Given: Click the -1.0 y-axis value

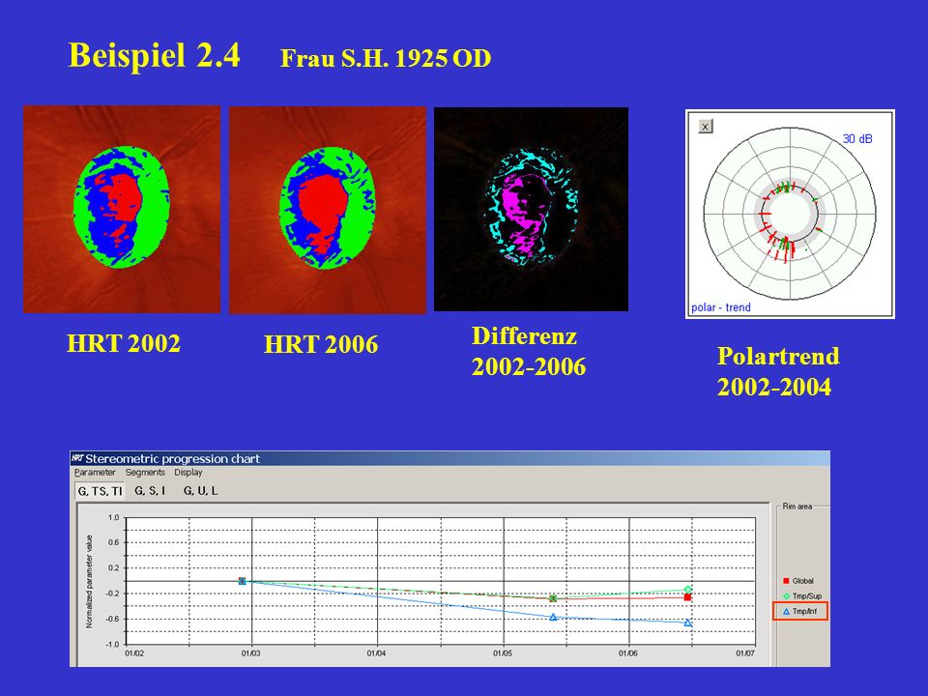Looking at the screenshot, I should [x=112, y=644].
